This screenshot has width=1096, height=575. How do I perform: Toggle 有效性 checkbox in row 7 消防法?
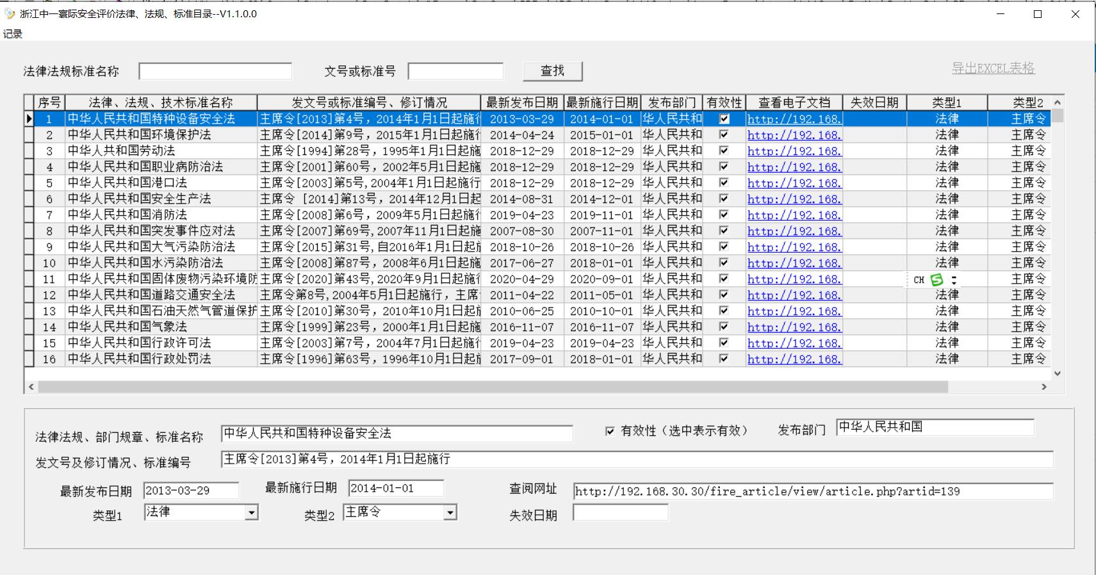click(x=724, y=215)
